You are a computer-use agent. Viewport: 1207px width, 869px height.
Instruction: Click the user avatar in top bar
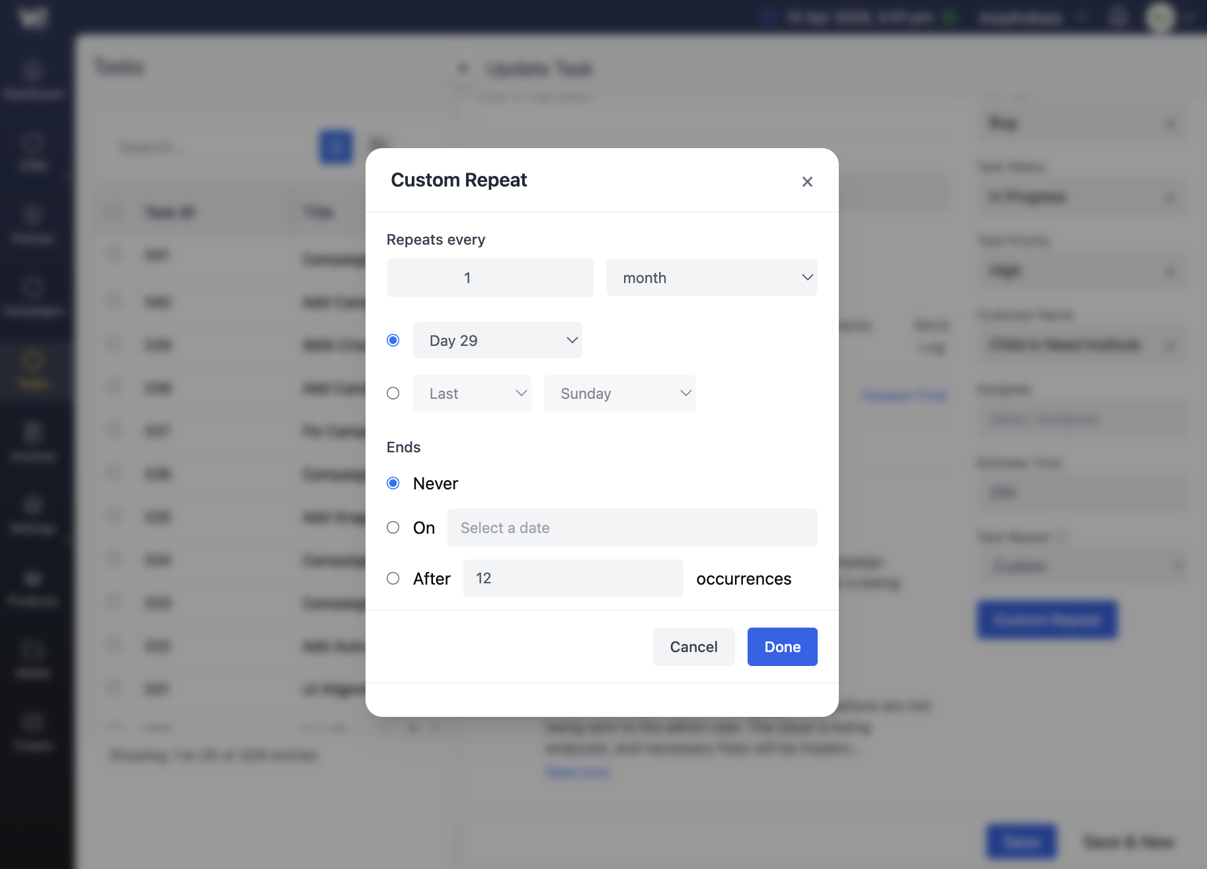click(x=1160, y=17)
